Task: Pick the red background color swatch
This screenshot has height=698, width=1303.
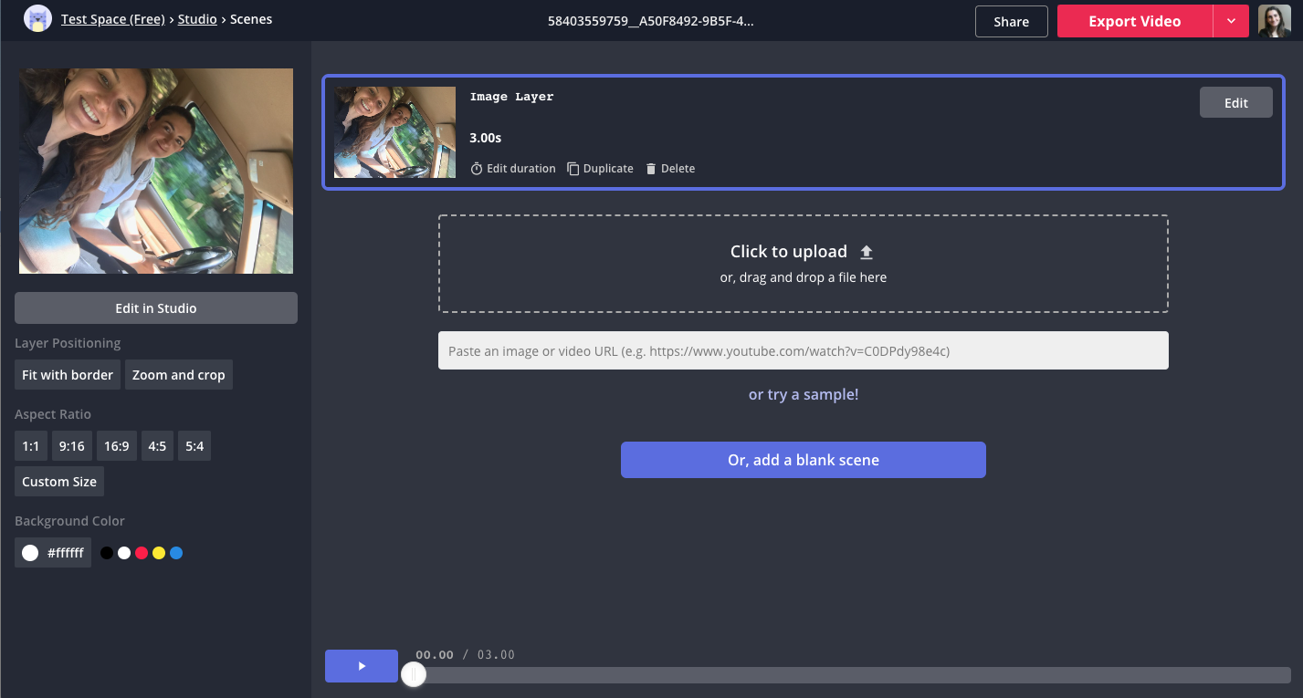Action: tap(142, 553)
